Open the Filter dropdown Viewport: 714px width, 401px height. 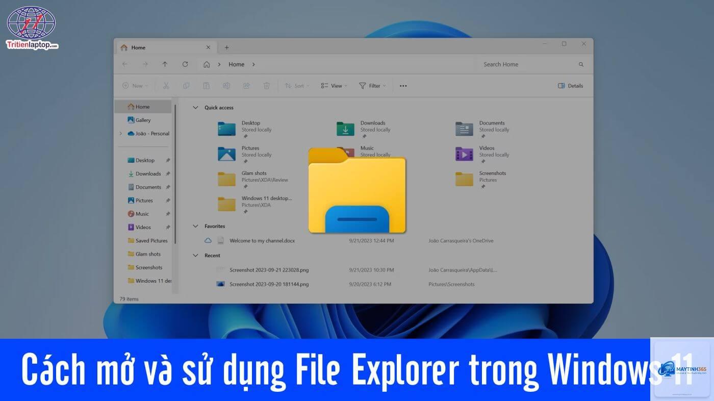click(x=372, y=86)
